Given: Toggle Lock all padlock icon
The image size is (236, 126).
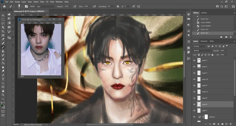Looking at the screenshot, I should (x=212, y=55).
